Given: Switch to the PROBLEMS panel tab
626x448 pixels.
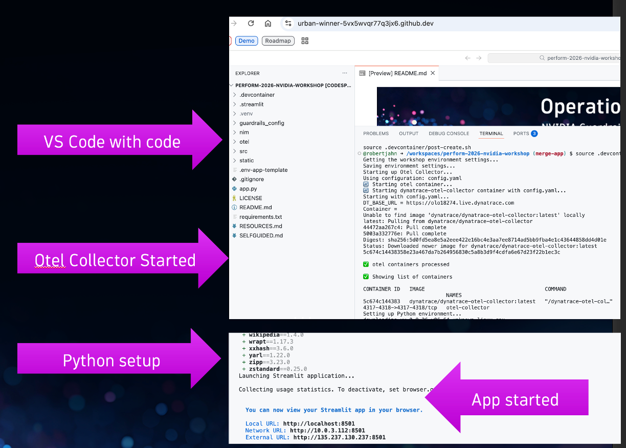Looking at the screenshot, I should [x=376, y=133].
